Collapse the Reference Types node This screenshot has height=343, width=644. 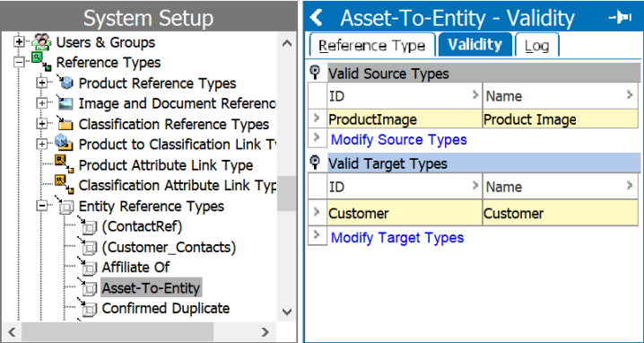[19, 63]
